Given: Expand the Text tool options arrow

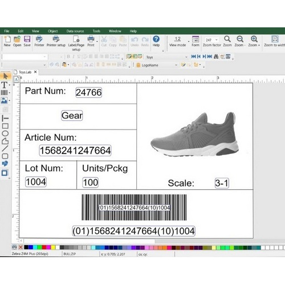Looking at the screenshot, I should tap(10, 85).
